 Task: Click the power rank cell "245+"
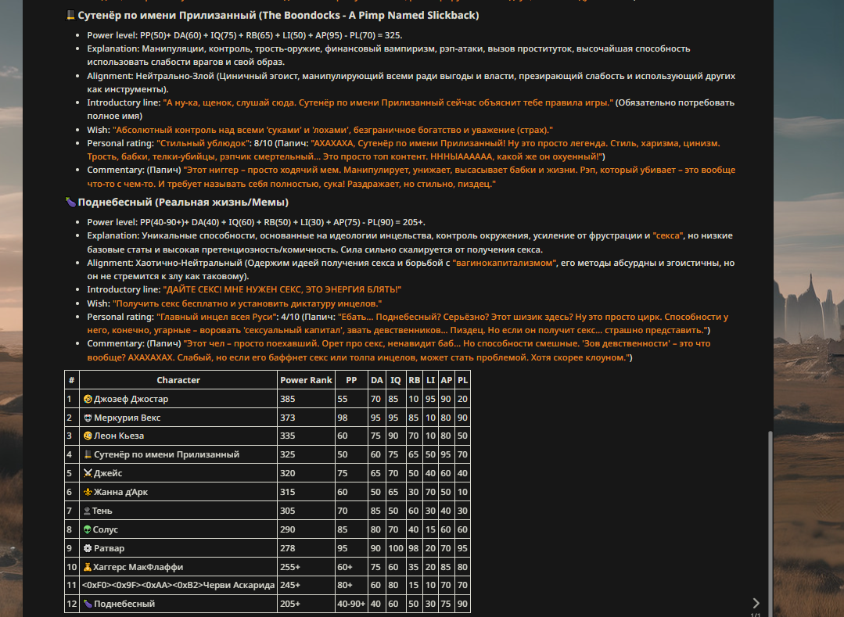(x=306, y=585)
